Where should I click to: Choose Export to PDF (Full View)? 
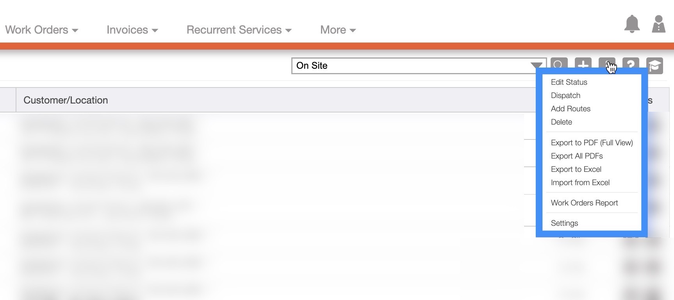592,143
